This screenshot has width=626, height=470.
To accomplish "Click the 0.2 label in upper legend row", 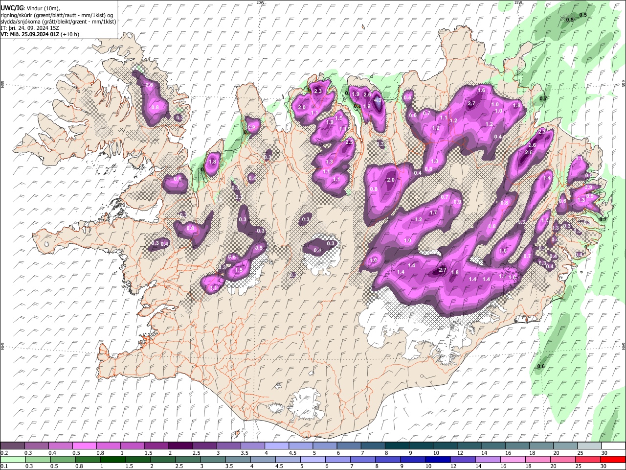I will tap(4, 453).
